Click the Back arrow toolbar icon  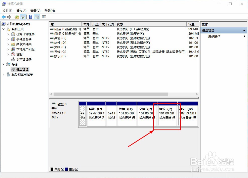[x=4, y=17]
